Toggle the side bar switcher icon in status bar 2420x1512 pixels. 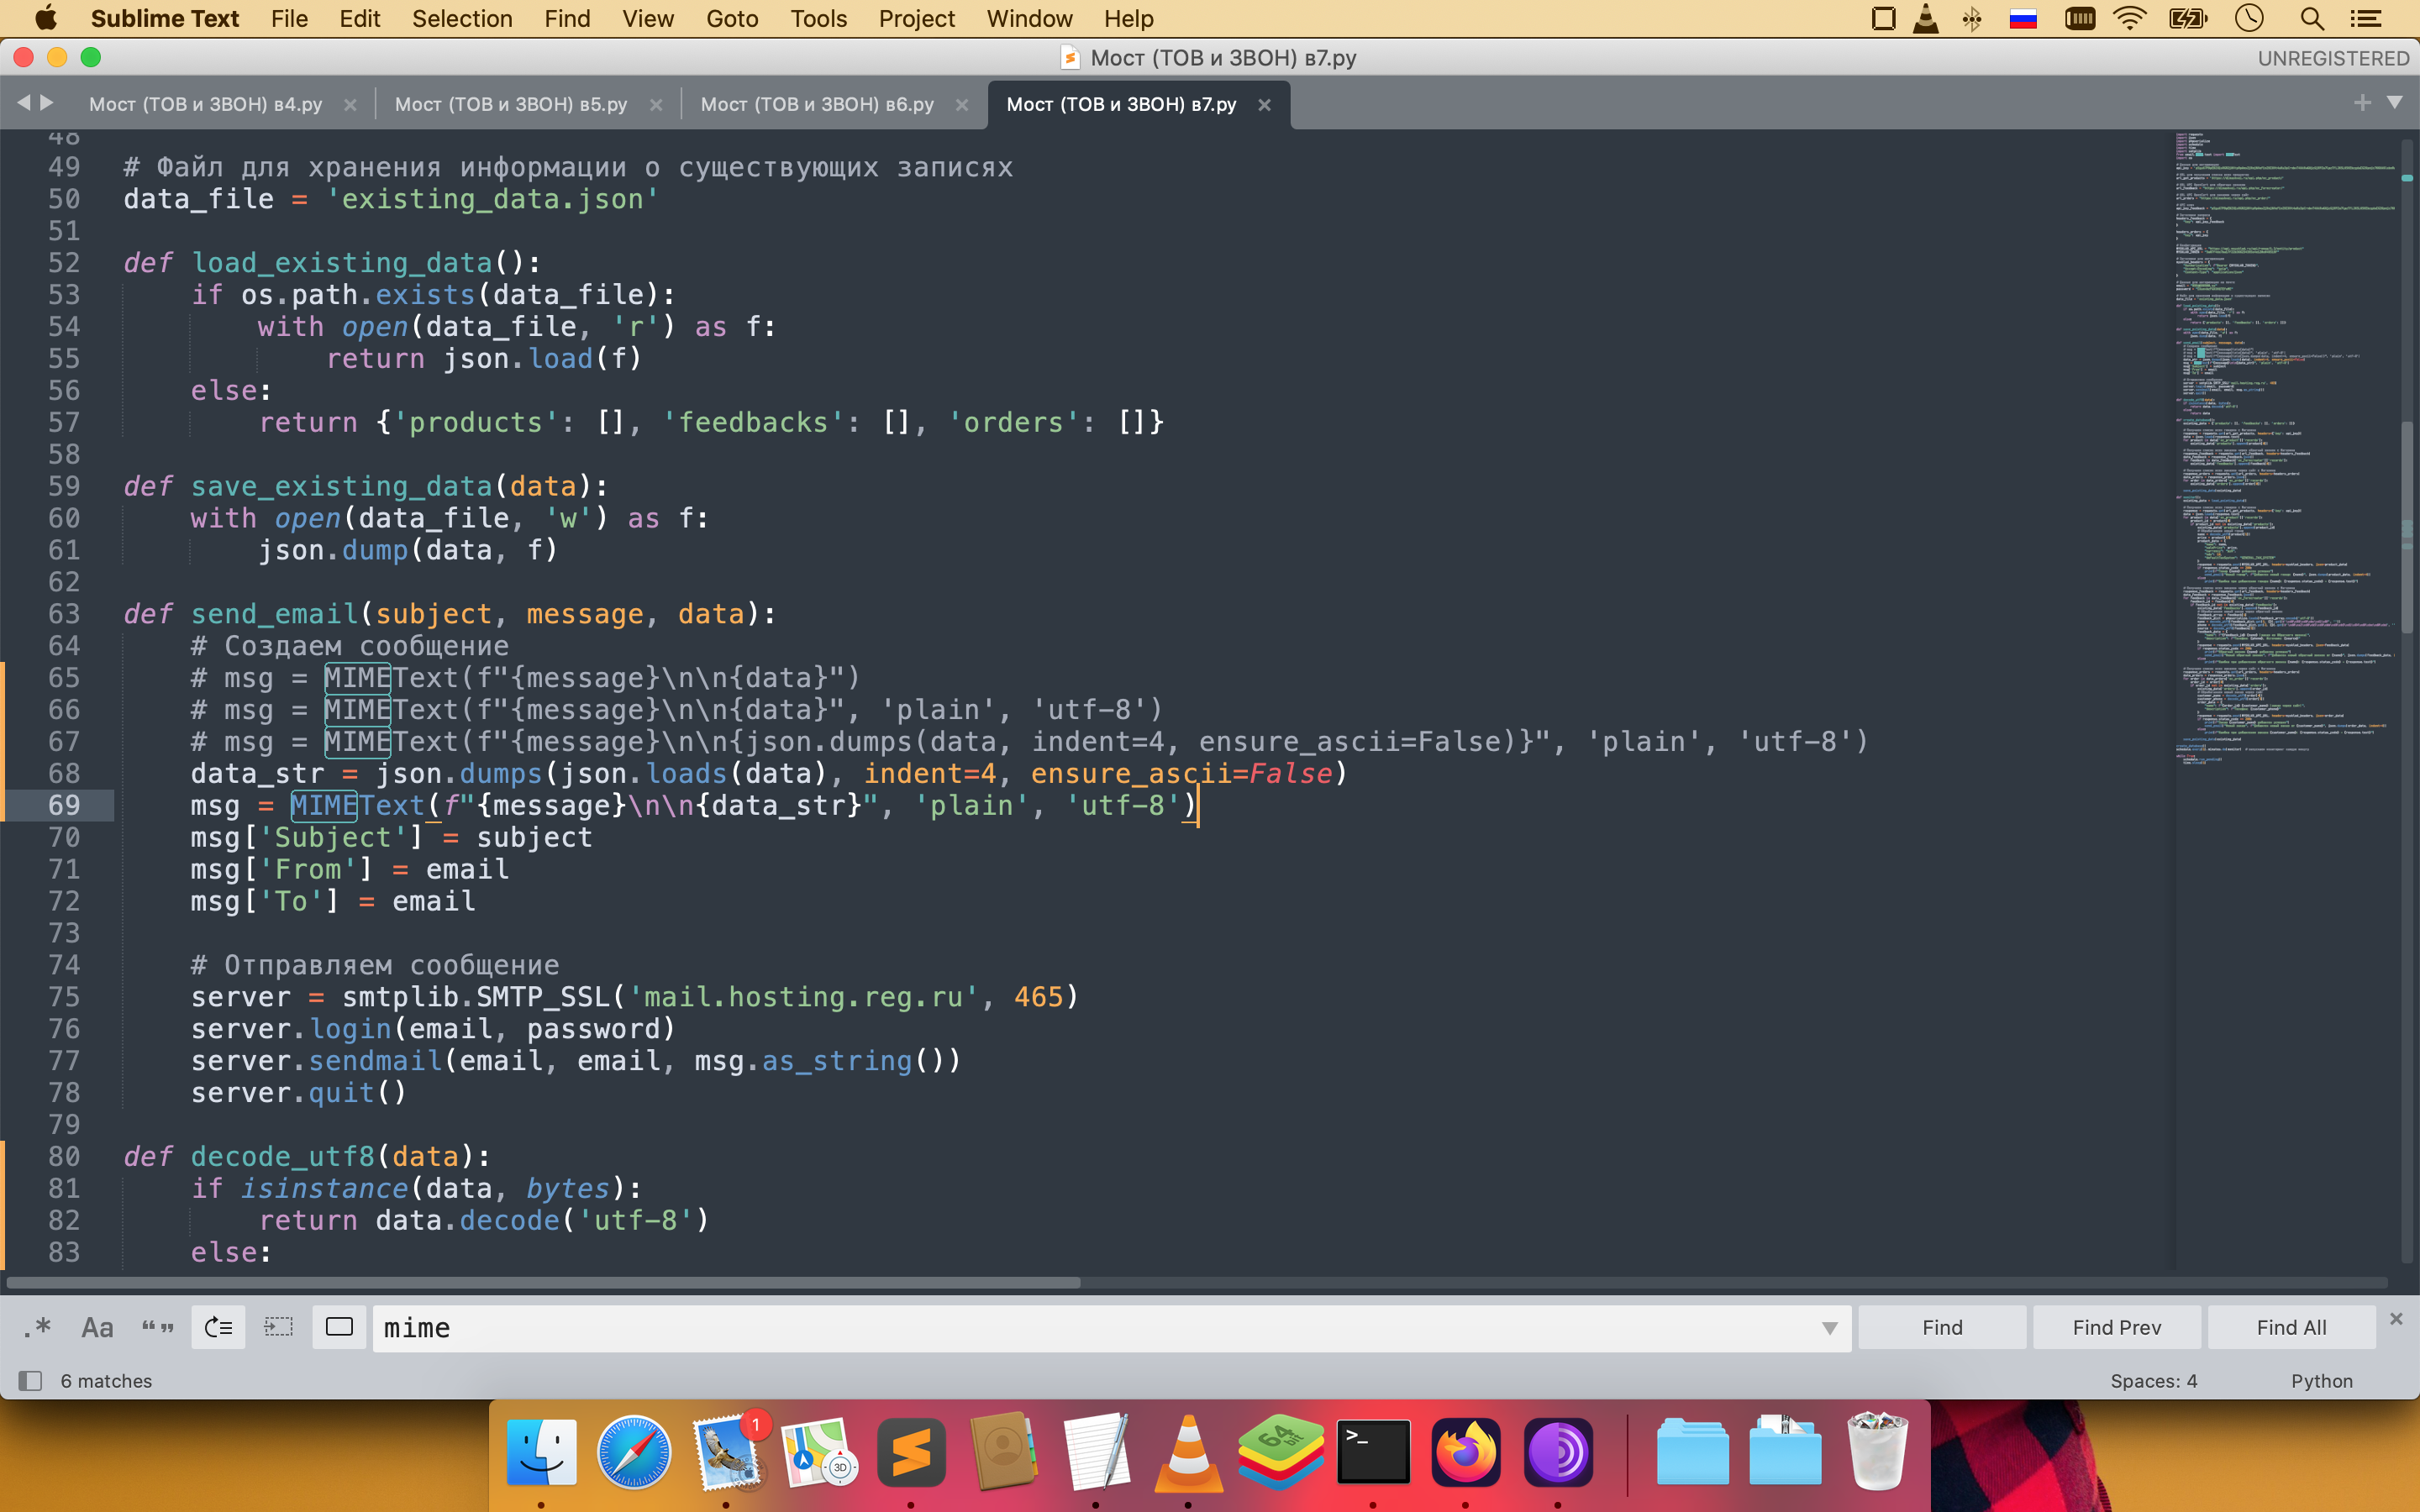(30, 1381)
